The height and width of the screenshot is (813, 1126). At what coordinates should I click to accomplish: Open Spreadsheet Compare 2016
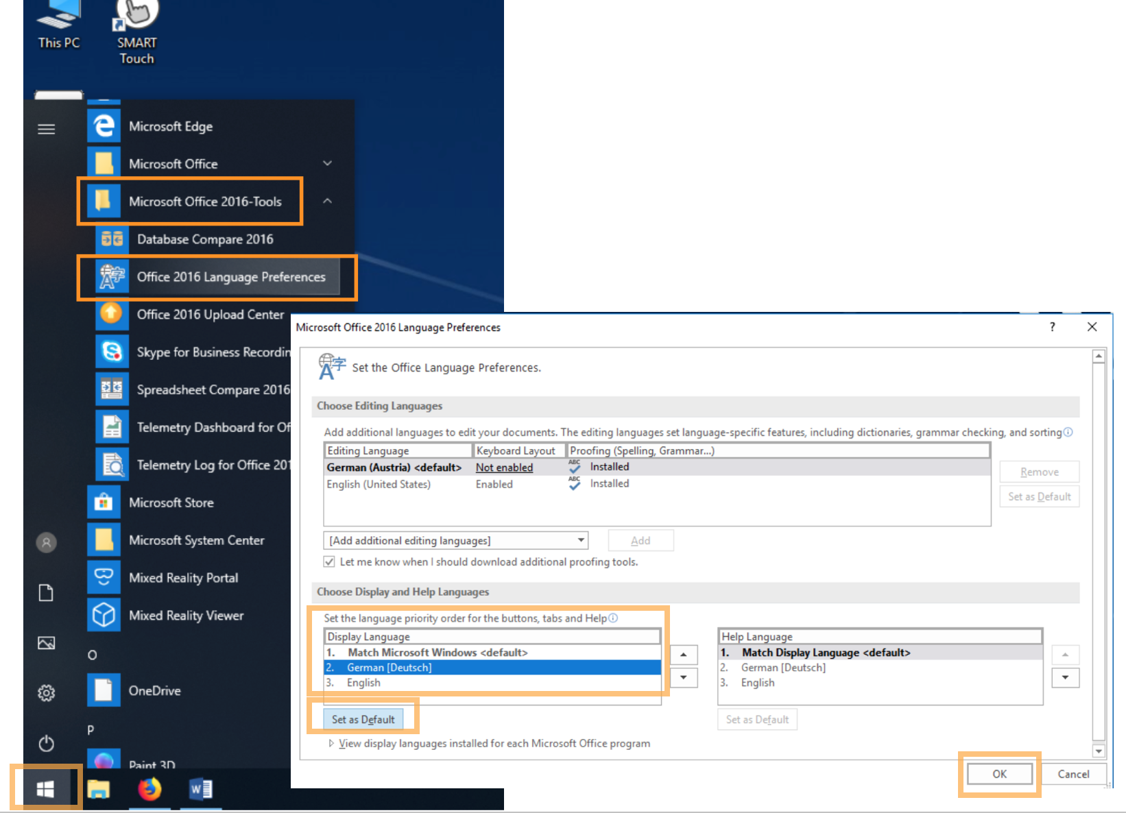[193, 389]
